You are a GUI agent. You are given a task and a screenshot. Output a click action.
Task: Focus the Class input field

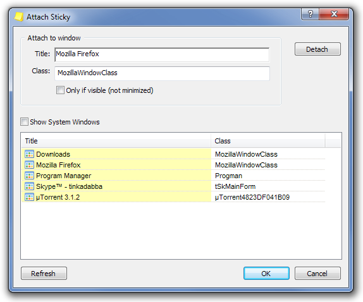(162, 73)
